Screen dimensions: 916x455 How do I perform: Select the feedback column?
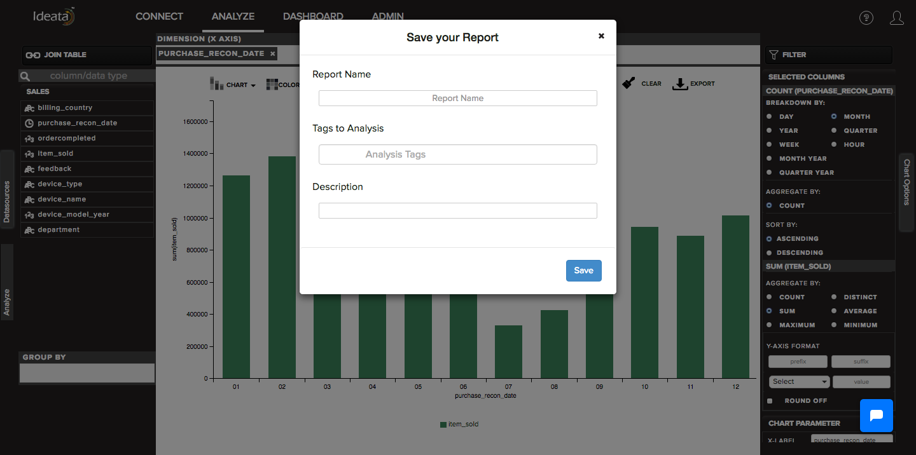[88, 169]
